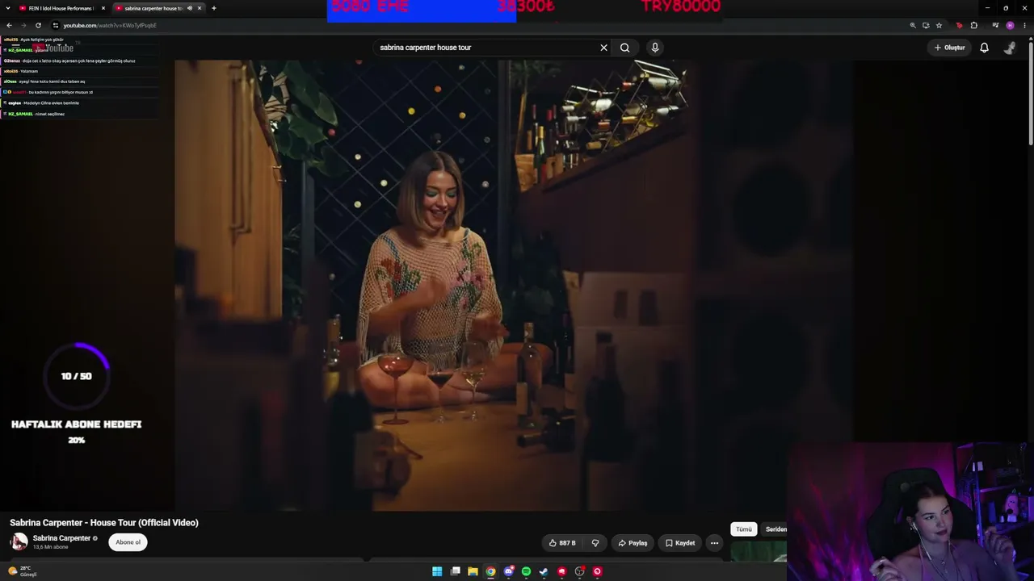1034x581 pixels.
Task: Close the sabrina carpenter house tour tab
Action: coord(200,8)
